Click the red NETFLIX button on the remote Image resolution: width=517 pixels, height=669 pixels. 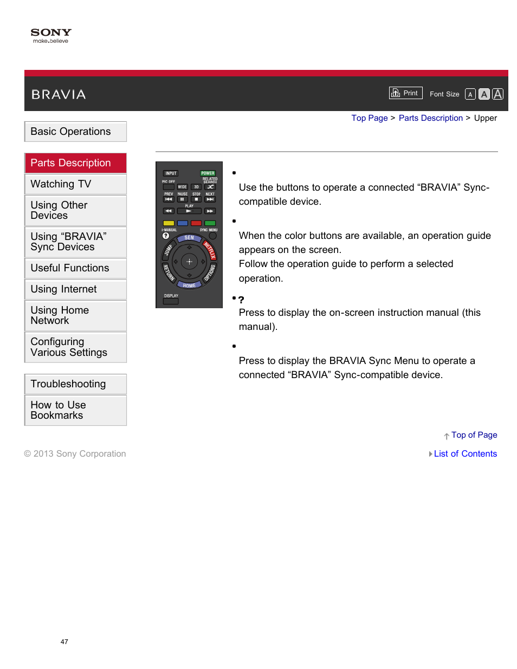pos(209,250)
